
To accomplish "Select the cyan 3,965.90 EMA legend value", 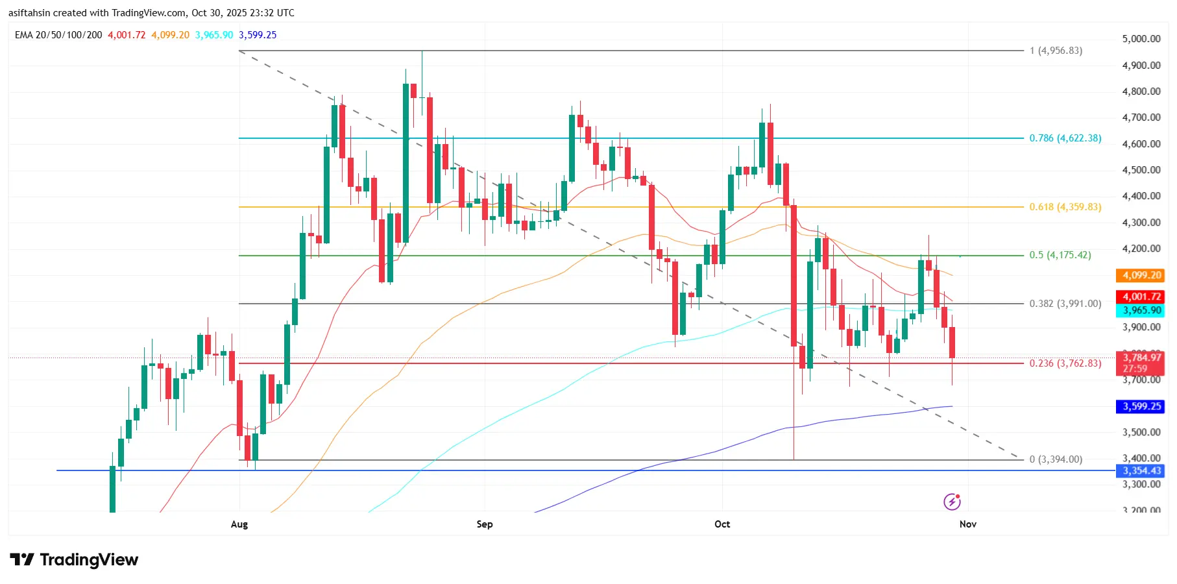I will [214, 35].
